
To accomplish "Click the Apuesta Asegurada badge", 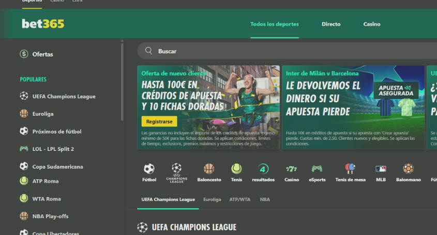I will point(396,90).
